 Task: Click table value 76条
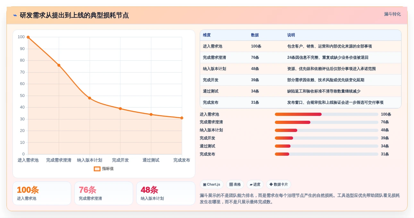(x=255, y=57)
